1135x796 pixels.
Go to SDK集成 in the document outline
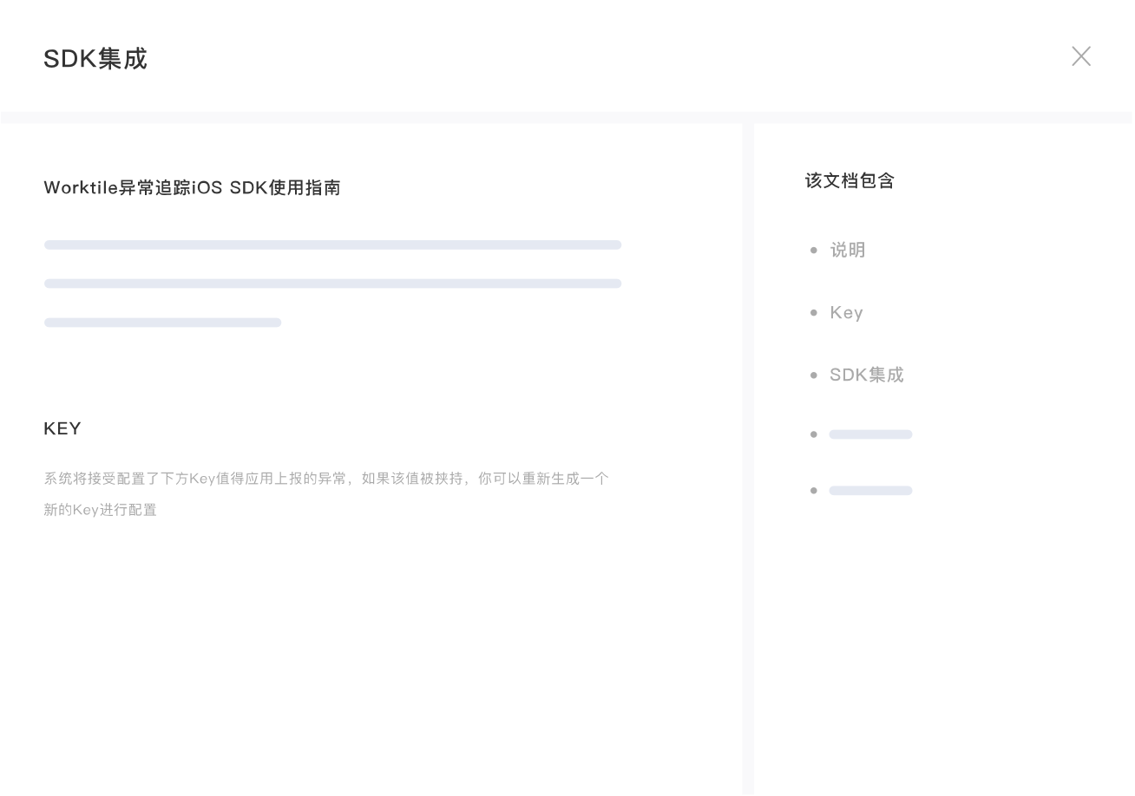[867, 375]
